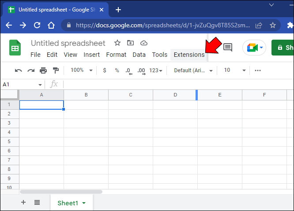Decrease decimal places
294x211 pixels.
(x=129, y=71)
